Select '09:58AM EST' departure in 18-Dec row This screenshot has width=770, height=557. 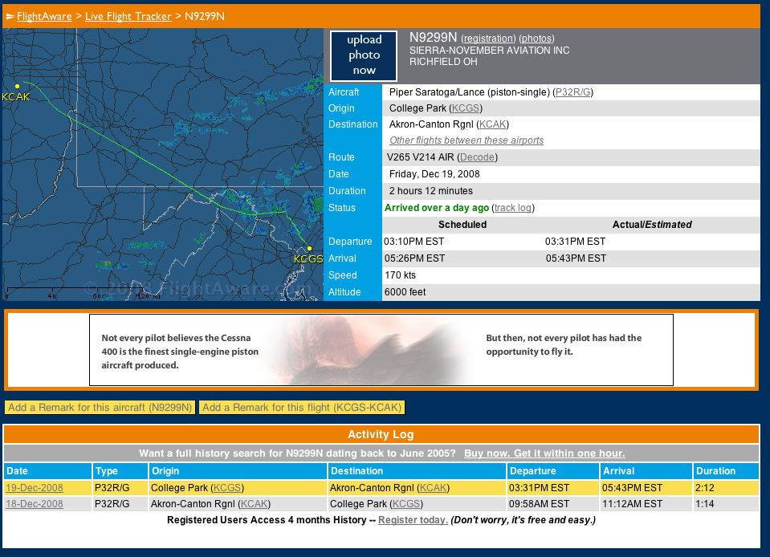[540, 504]
